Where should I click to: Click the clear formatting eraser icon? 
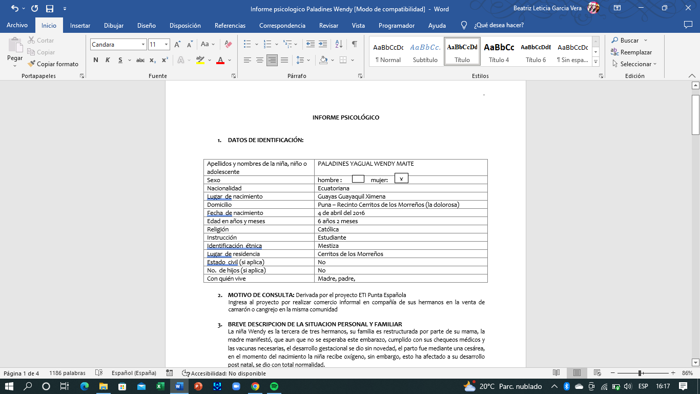(229, 45)
